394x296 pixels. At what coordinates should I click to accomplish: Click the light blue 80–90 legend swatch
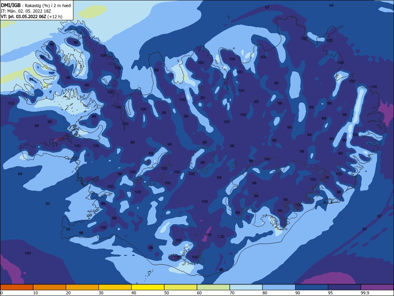click(x=279, y=287)
